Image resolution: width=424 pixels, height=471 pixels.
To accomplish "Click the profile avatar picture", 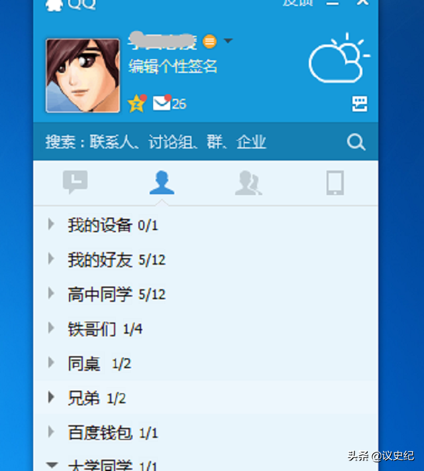I will [83, 76].
